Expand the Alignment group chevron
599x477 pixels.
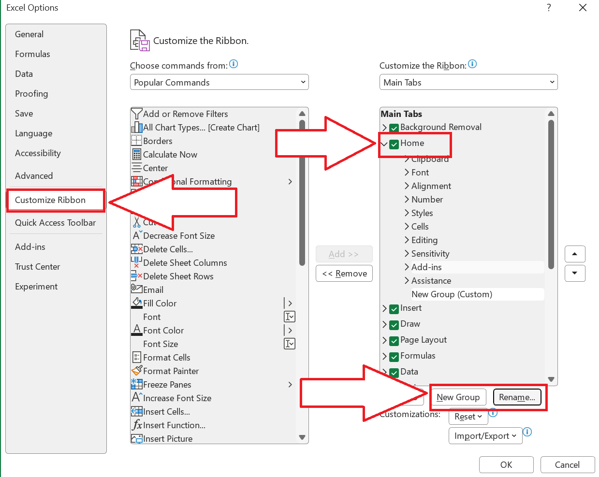tap(407, 186)
